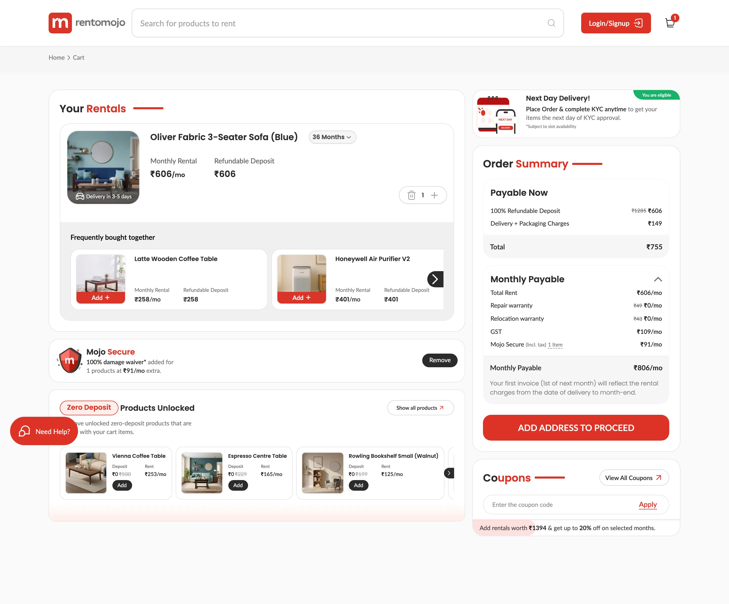Open Latte Wooden Coffee Table image

pyautogui.click(x=101, y=273)
